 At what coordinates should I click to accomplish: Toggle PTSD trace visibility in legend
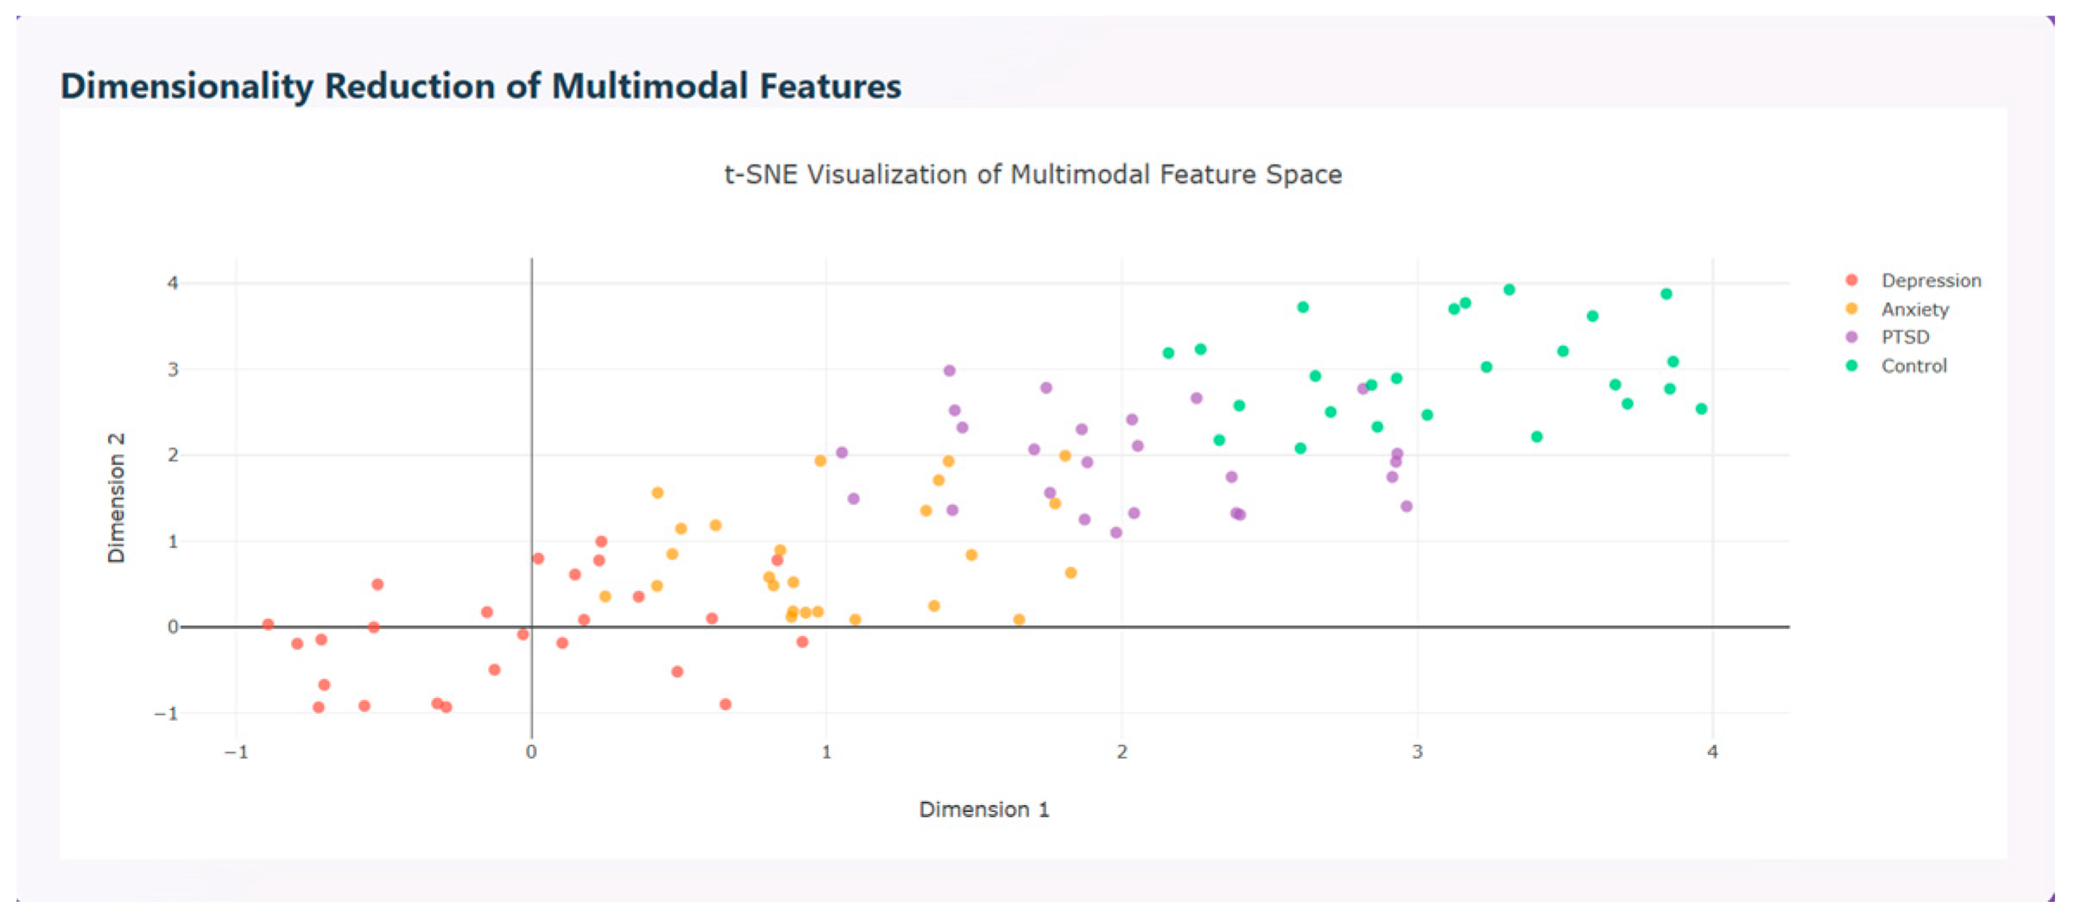(1905, 337)
